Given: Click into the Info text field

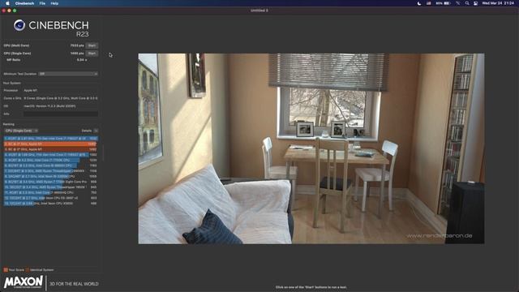Looking at the screenshot, I should click(61, 114).
